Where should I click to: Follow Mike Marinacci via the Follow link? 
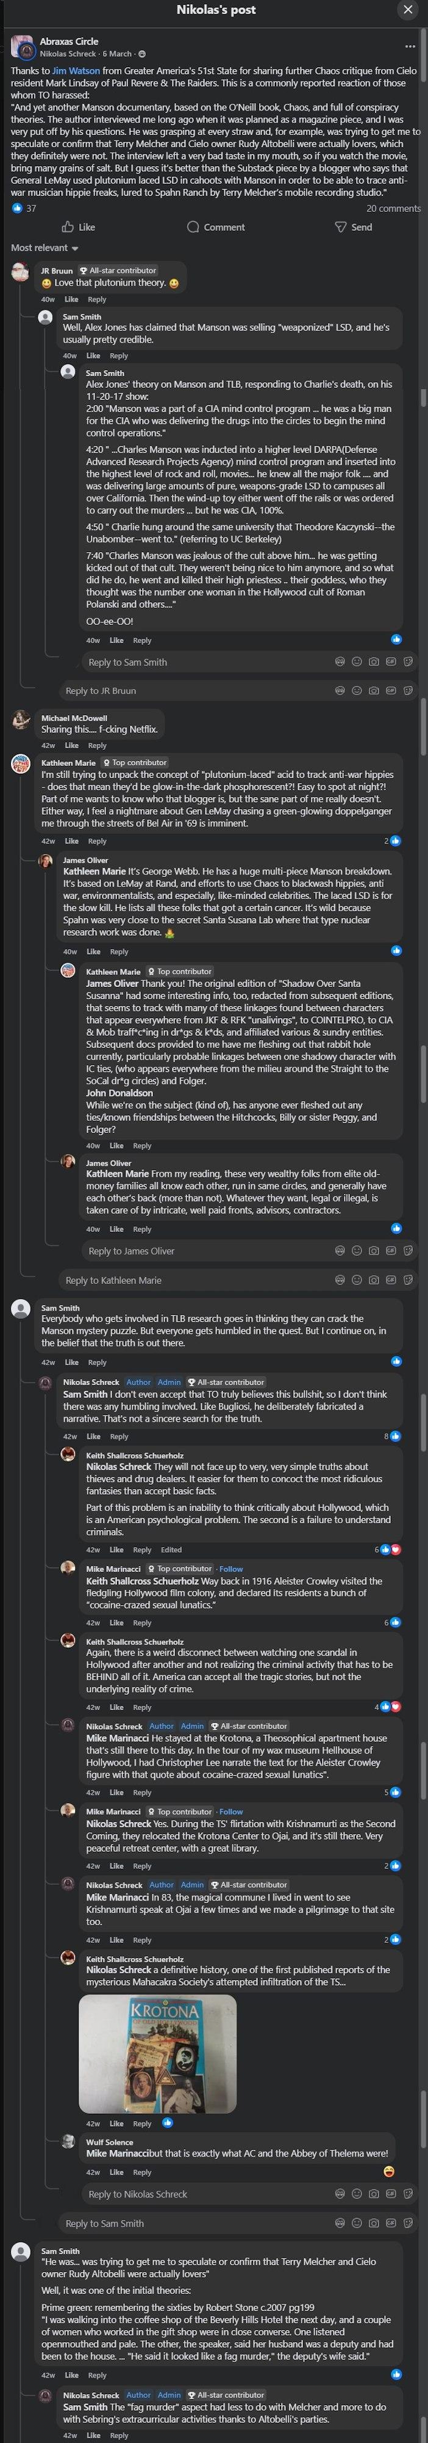(230, 1568)
